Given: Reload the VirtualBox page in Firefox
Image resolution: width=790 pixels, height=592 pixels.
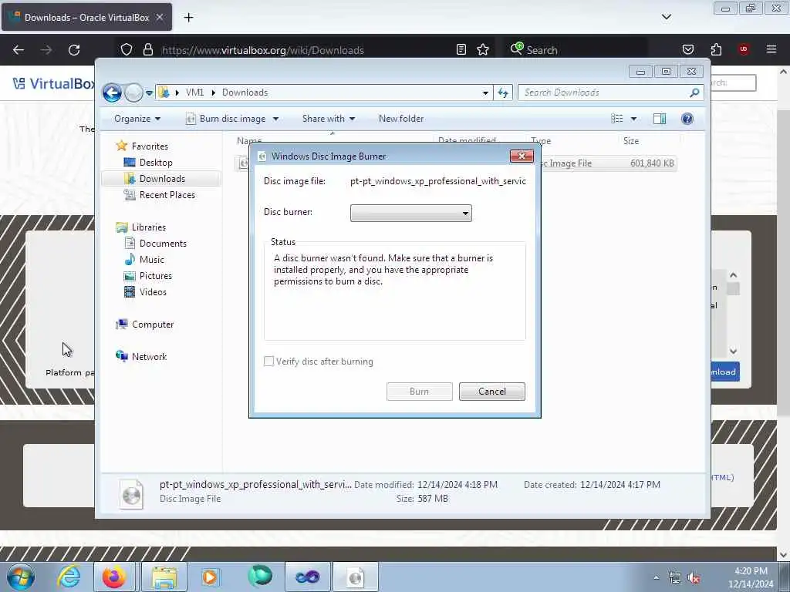Looking at the screenshot, I should 74,50.
